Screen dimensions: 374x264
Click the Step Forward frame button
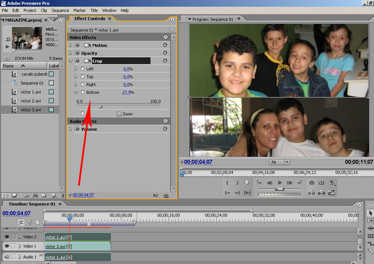(290, 182)
